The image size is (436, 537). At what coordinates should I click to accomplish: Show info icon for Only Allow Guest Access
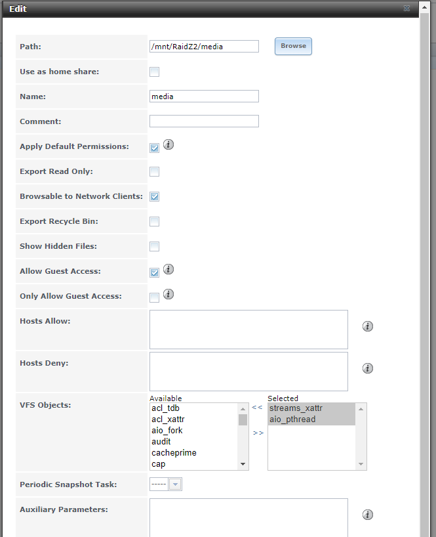coord(168,294)
